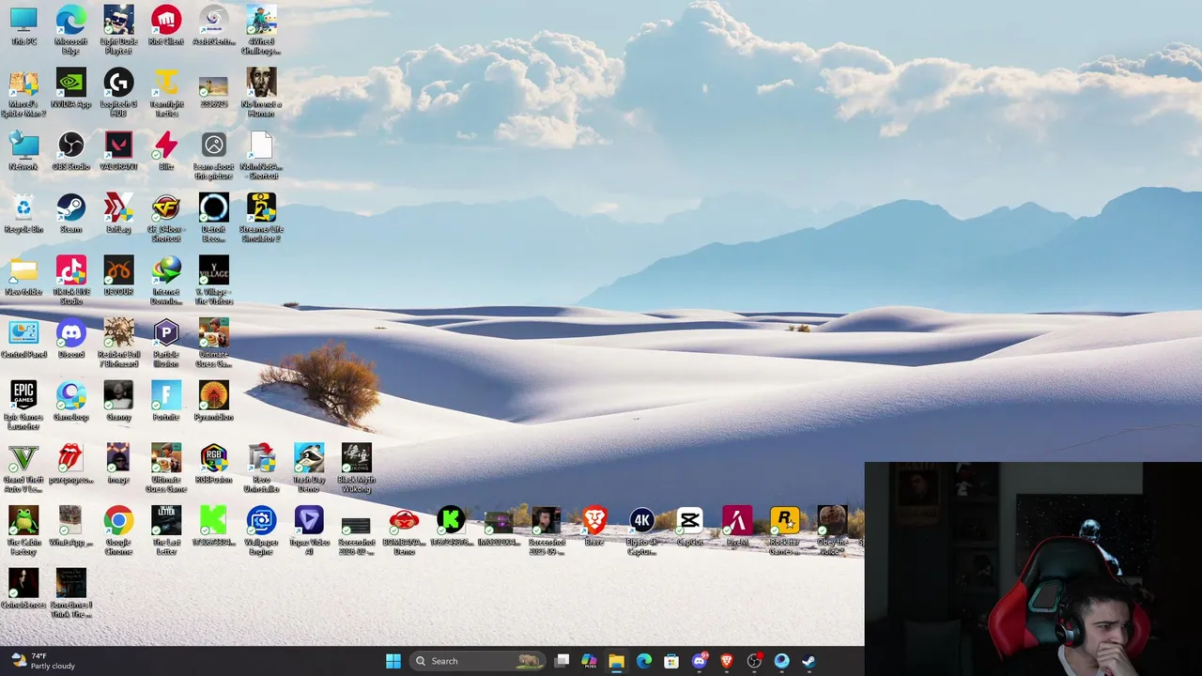Select the Brave browser desktop shortcut
The image size is (1202, 676).
594,528
